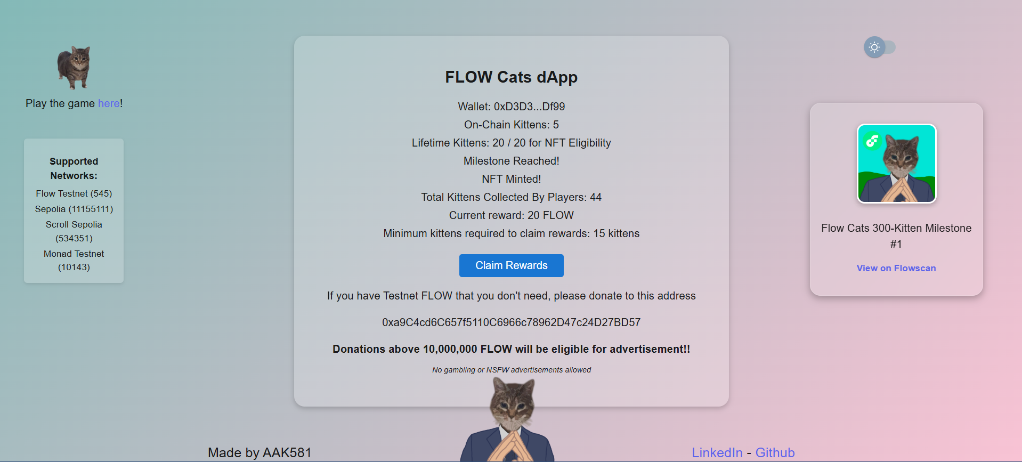Image resolution: width=1022 pixels, height=462 pixels.
Task: Click the tabby cat image at top left
Action: [74, 67]
